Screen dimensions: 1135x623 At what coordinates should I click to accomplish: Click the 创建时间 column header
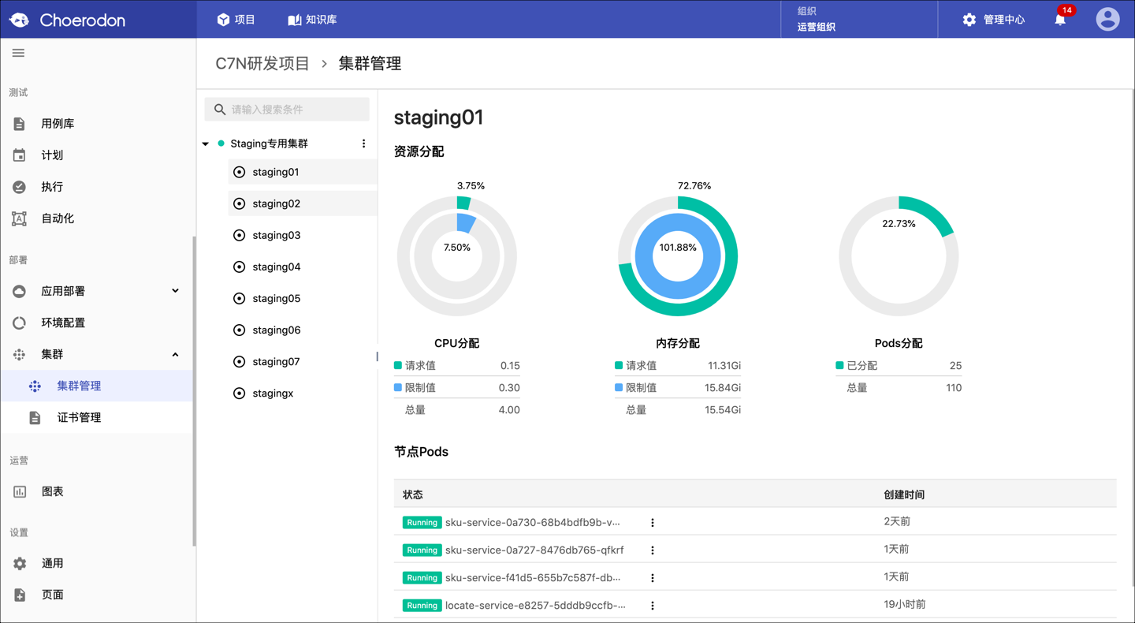coord(904,494)
